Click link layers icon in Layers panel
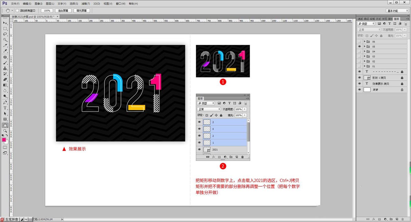Image resolution: width=411 pixels, height=222 pixels. pos(368,219)
